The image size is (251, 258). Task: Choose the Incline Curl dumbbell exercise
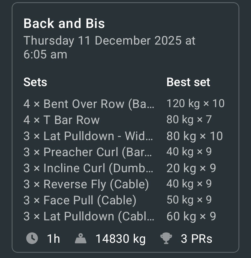[89, 168]
